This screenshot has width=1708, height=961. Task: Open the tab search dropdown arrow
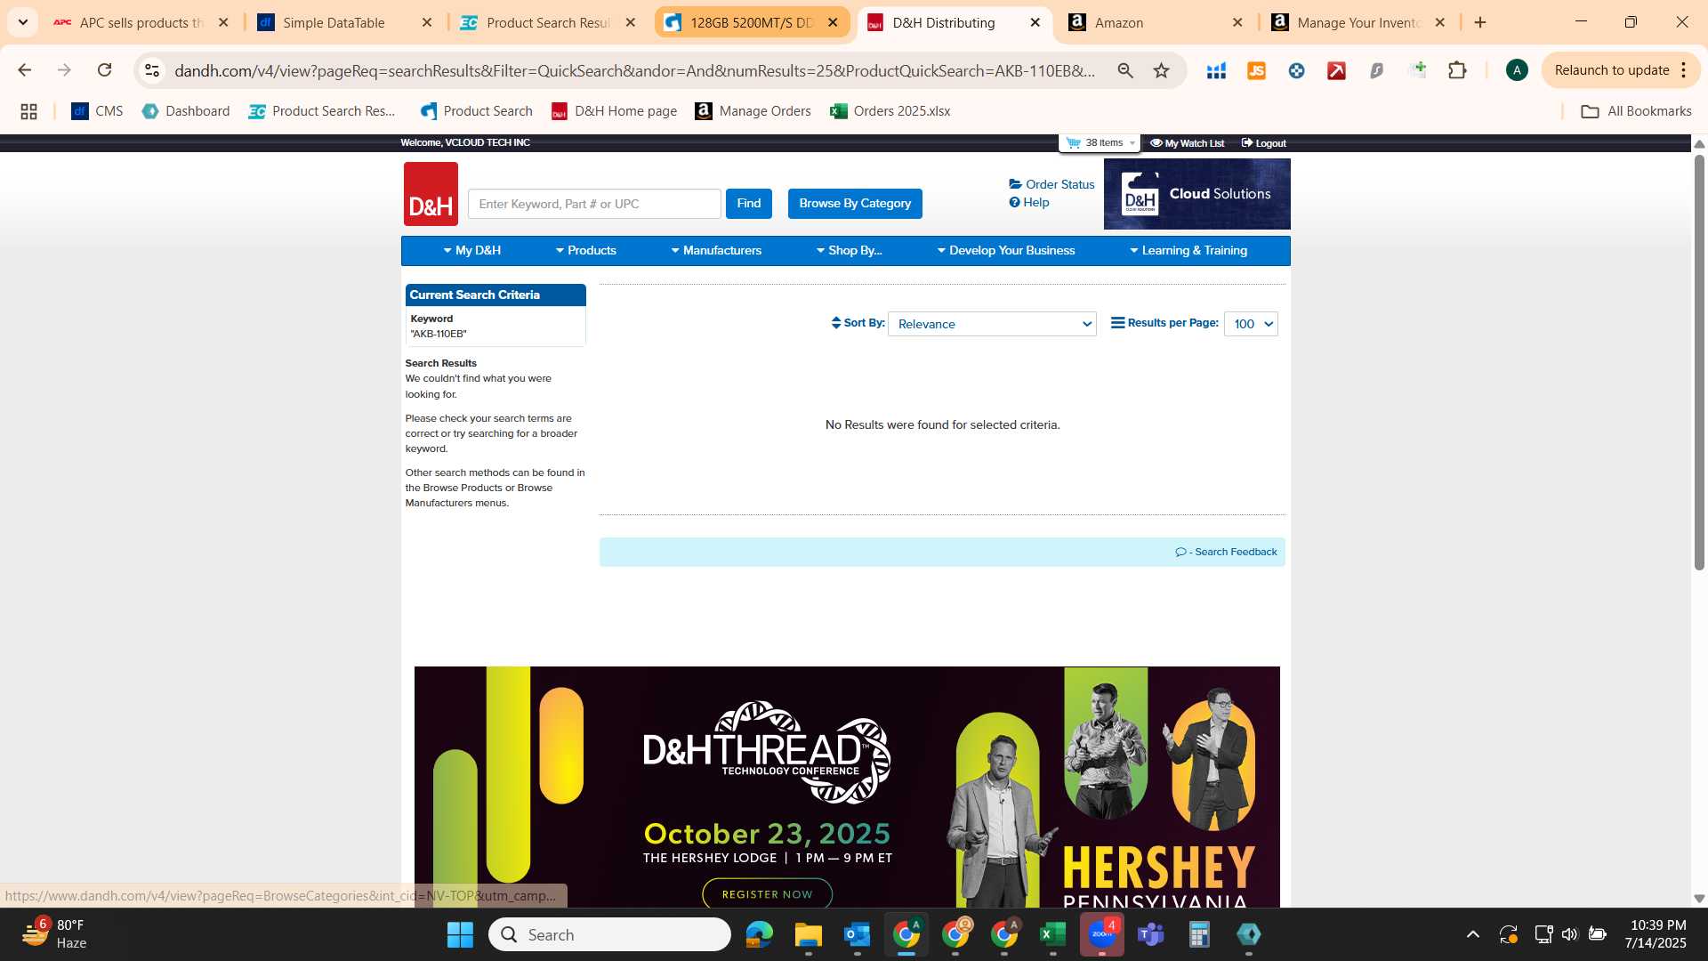pyautogui.click(x=22, y=22)
